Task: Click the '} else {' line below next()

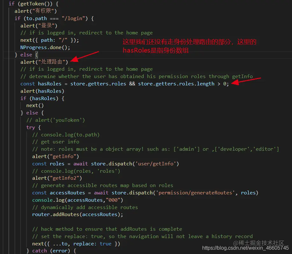Action: [x=32, y=113]
